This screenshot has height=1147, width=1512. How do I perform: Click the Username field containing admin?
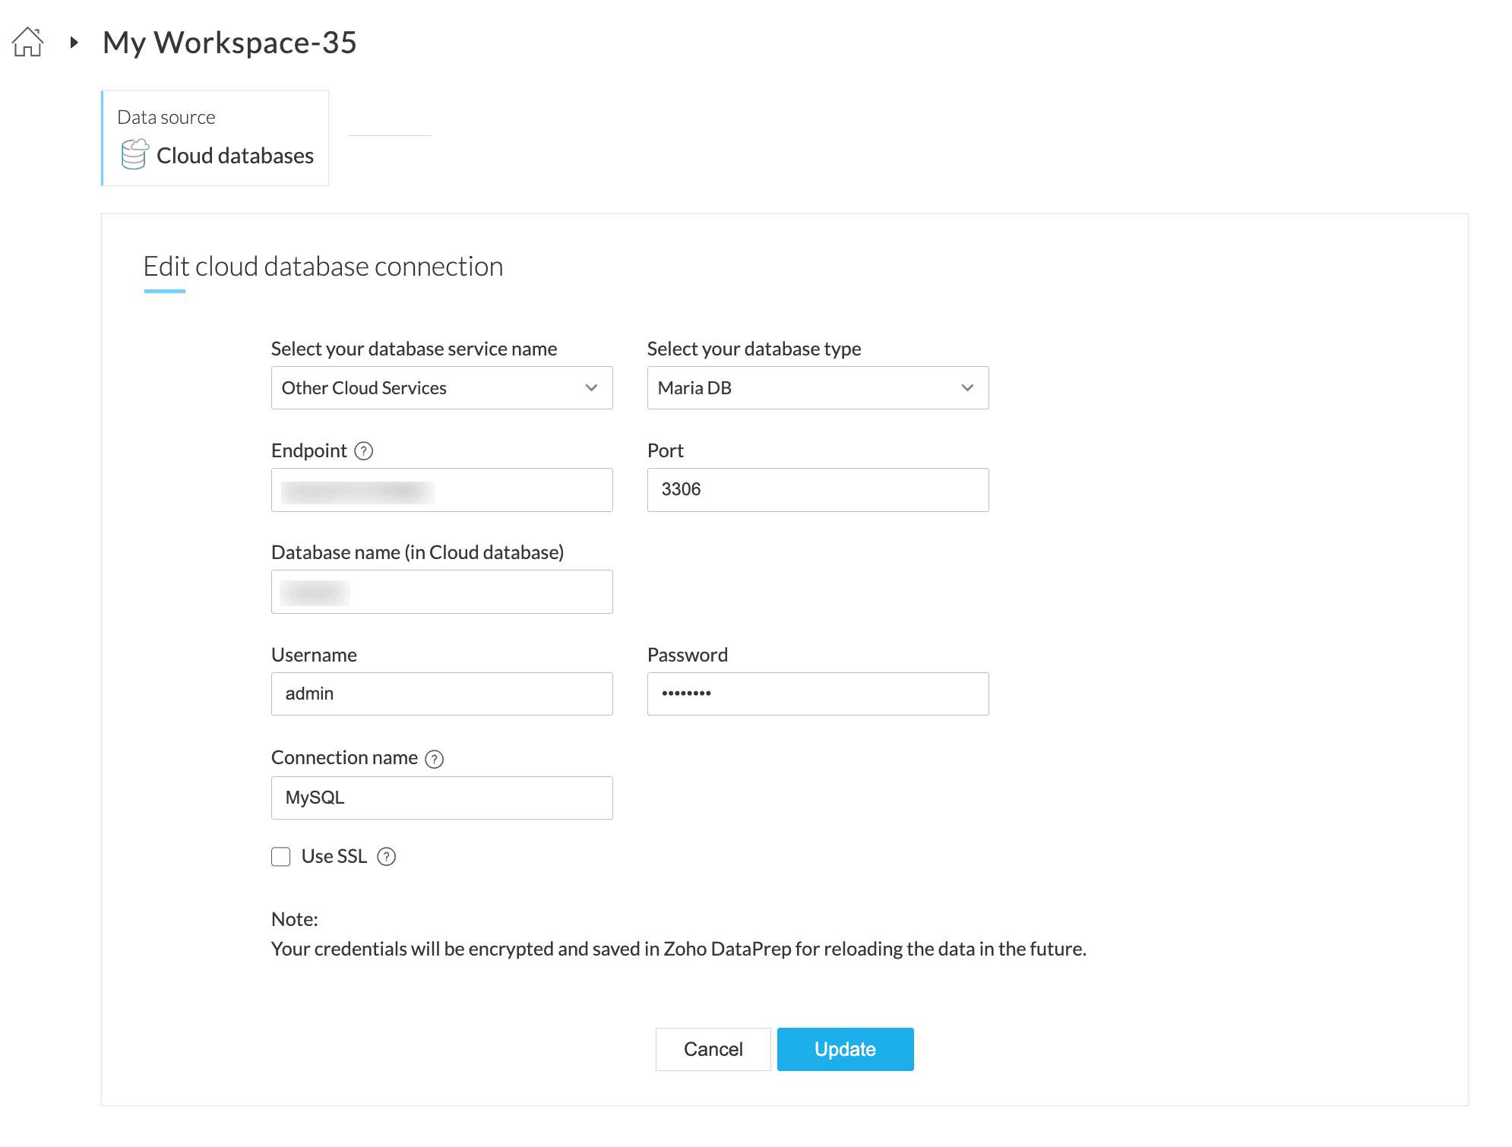click(x=441, y=694)
